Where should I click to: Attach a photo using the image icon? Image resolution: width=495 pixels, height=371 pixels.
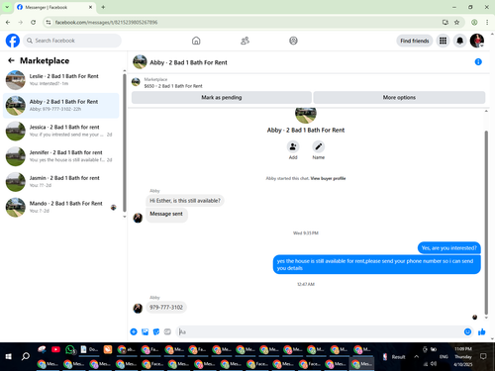145,331
